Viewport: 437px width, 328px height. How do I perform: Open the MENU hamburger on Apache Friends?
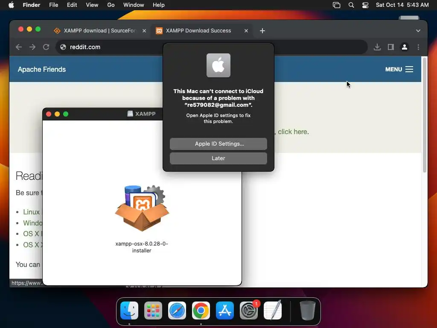pos(399,70)
